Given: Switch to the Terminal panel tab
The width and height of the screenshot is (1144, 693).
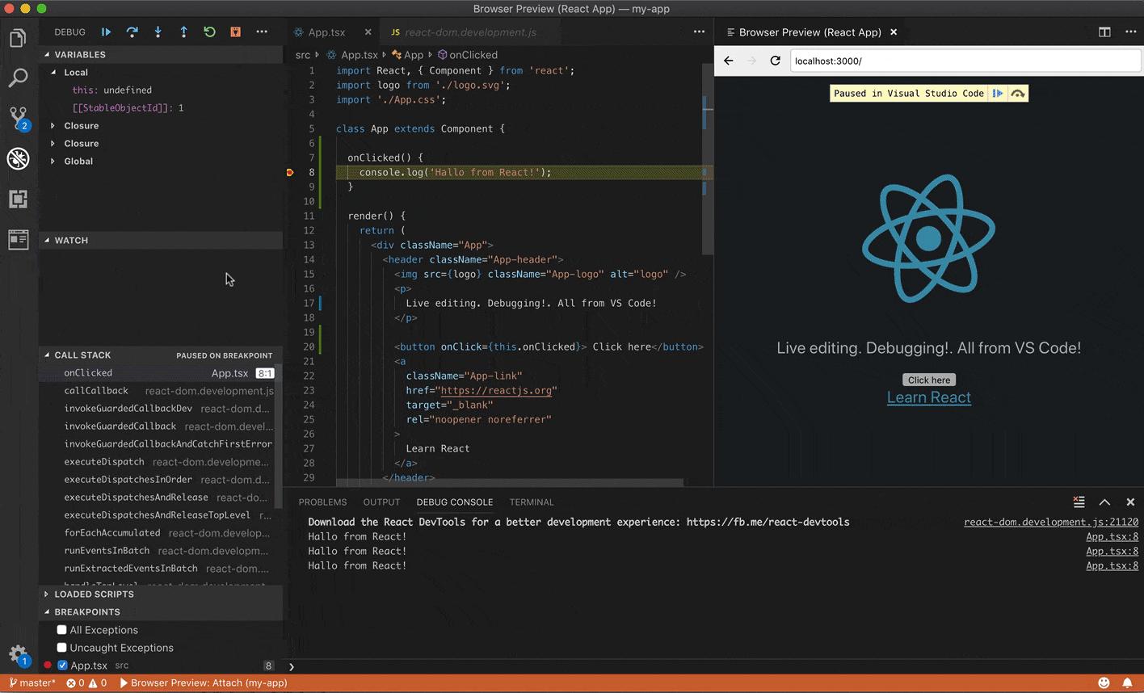Looking at the screenshot, I should [531, 502].
